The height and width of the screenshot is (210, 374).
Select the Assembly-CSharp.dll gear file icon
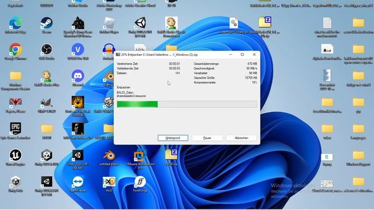(x=234, y=23)
